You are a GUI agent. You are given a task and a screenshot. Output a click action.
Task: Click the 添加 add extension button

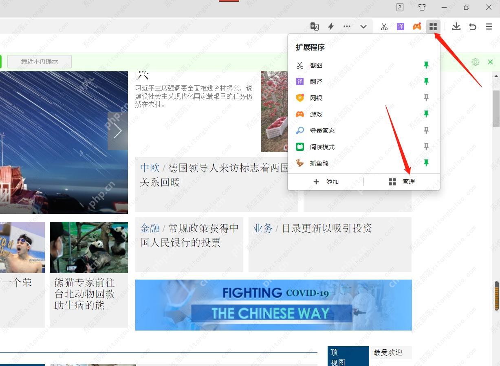pyautogui.click(x=326, y=182)
